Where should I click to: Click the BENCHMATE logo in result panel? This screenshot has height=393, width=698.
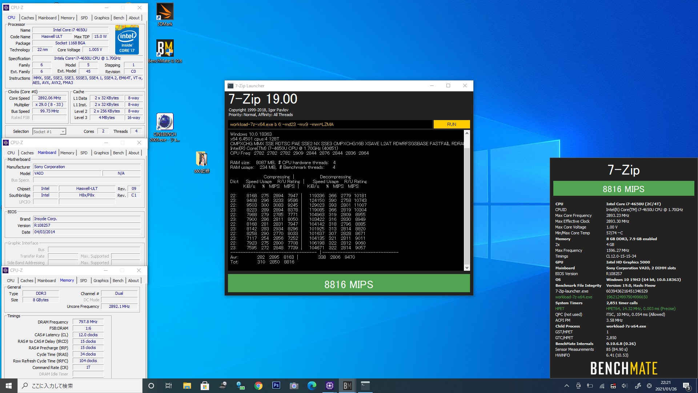click(x=624, y=368)
